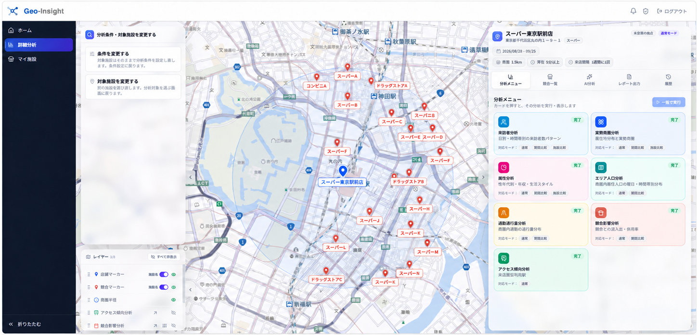Open the 2026/08/28 - 09/25 date range

pos(516,51)
